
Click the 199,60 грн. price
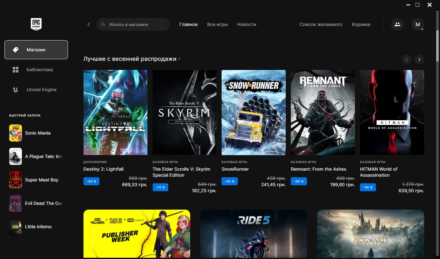[342, 185]
